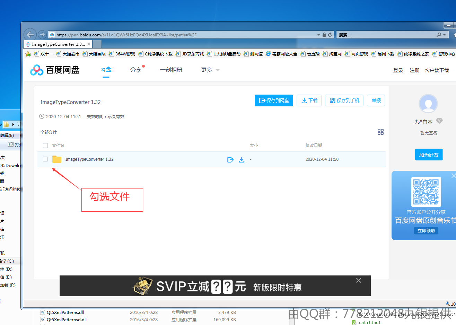This screenshot has width=456, height=325.
Task: Open the 毒霸网址大全 bookmark
Action: coord(281,54)
